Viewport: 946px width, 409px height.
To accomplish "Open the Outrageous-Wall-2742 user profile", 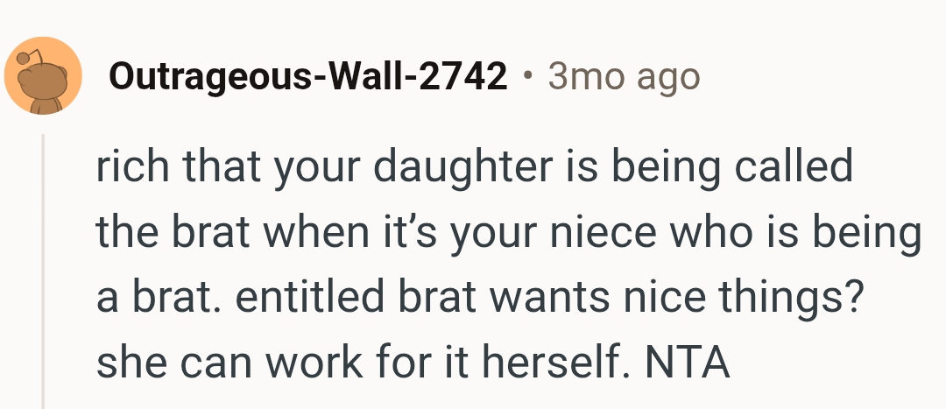I will (x=307, y=78).
